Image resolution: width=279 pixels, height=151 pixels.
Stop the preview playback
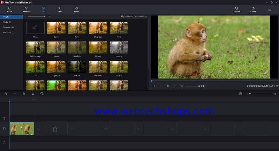point(175,86)
